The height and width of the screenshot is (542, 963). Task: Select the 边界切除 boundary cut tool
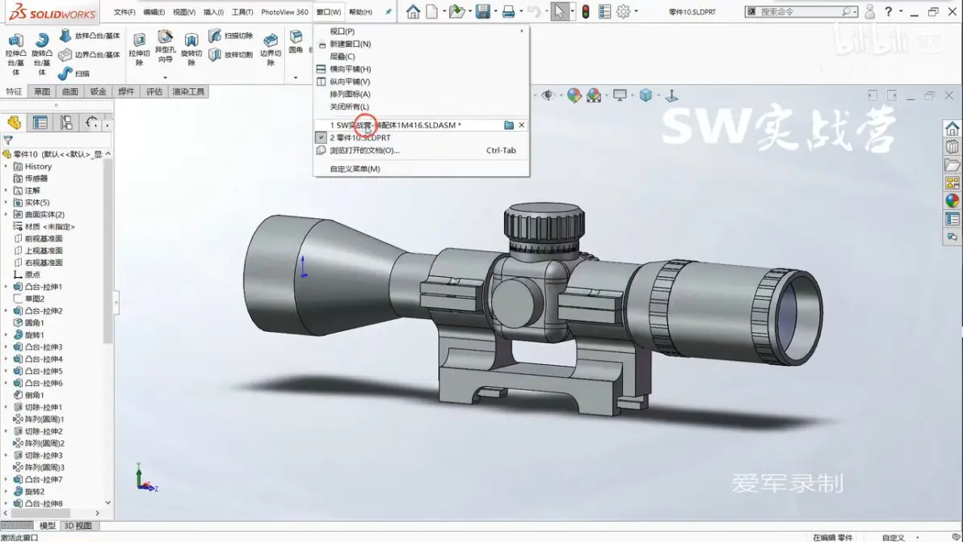click(x=270, y=49)
